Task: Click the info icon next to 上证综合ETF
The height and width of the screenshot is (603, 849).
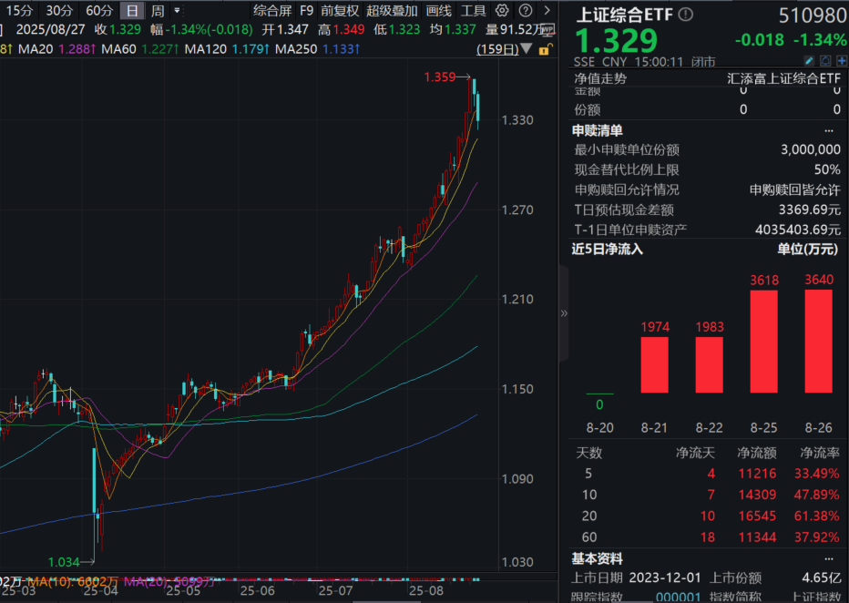Action: coord(686,13)
